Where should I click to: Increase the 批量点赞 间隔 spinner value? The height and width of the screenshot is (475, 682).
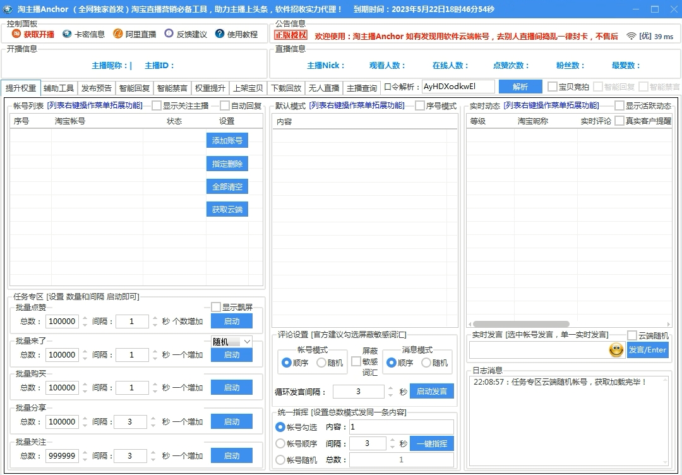155,318
